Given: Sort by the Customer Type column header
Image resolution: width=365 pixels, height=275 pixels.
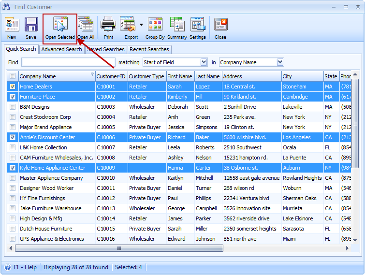Looking at the screenshot, I should click(x=146, y=76).
